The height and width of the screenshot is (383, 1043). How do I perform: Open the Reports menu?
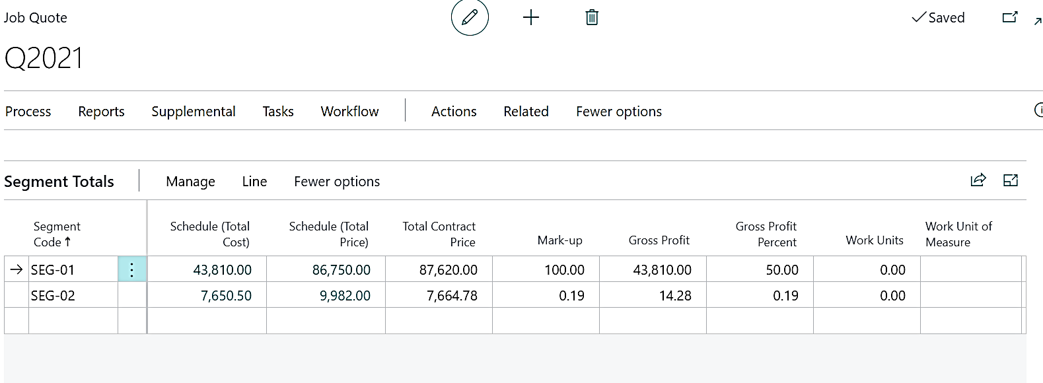pos(101,112)
